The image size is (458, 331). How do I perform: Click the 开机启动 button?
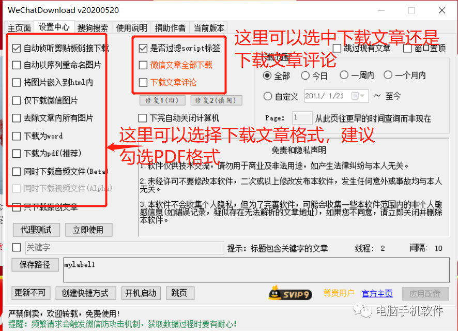click(x=141, y=293)
